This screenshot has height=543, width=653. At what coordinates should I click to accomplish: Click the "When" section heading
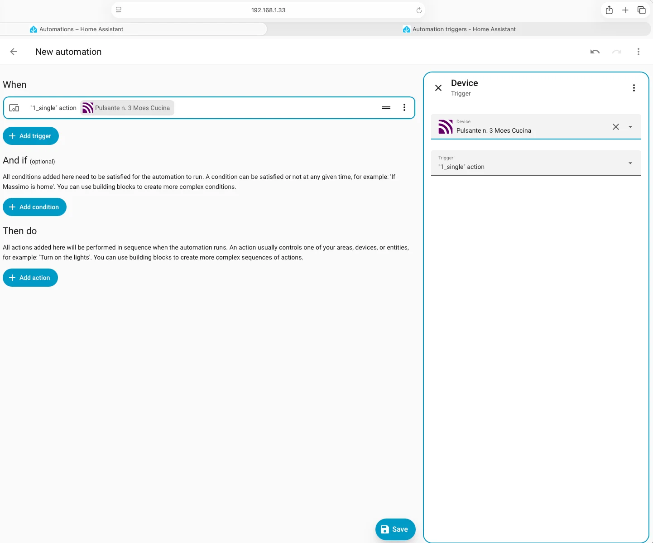click(x=14, y=85)
